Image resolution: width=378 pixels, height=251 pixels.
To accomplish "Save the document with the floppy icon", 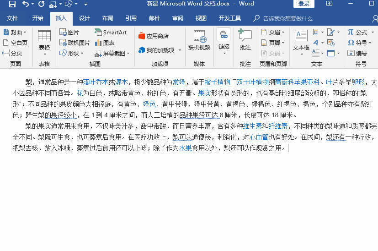I will pos(12,4).
